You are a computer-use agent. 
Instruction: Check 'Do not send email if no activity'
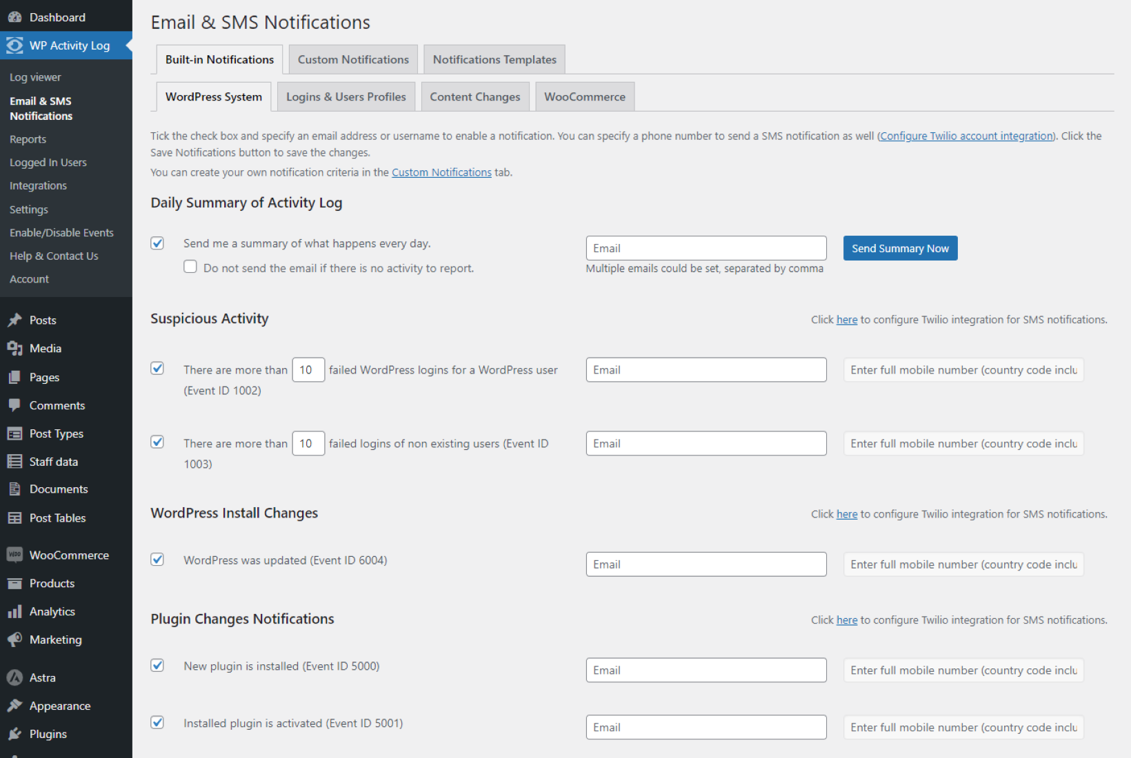point(190,267)
